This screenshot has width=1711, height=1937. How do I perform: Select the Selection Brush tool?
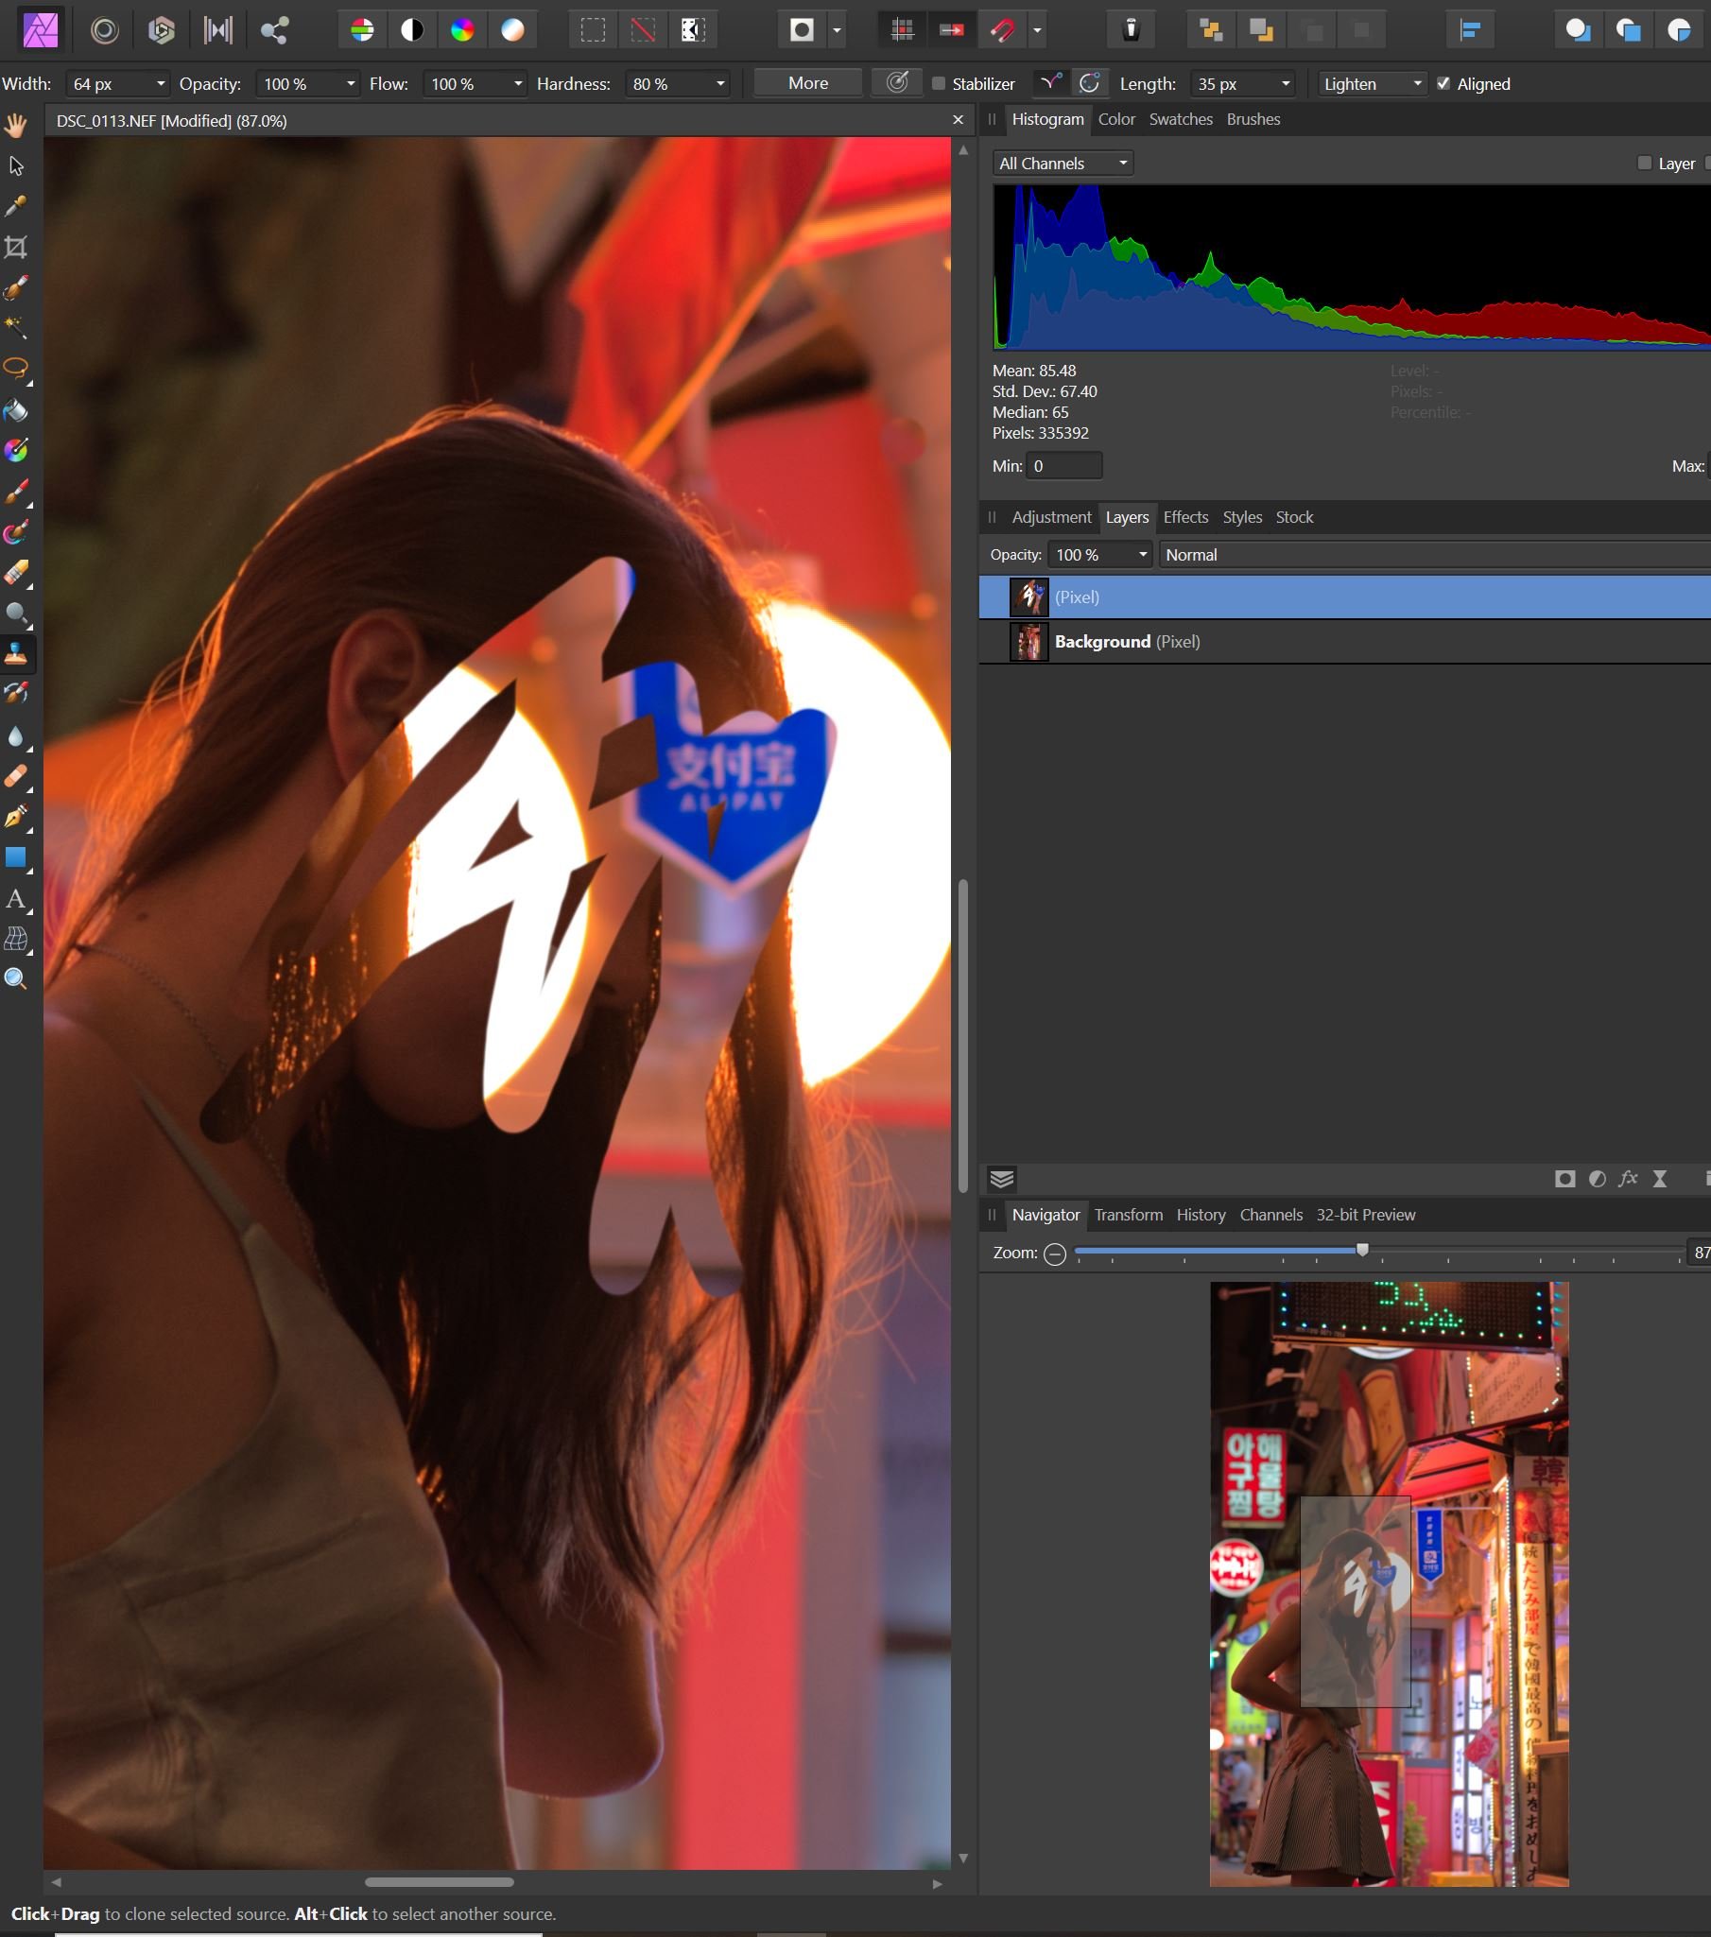(x=16, y=288)
